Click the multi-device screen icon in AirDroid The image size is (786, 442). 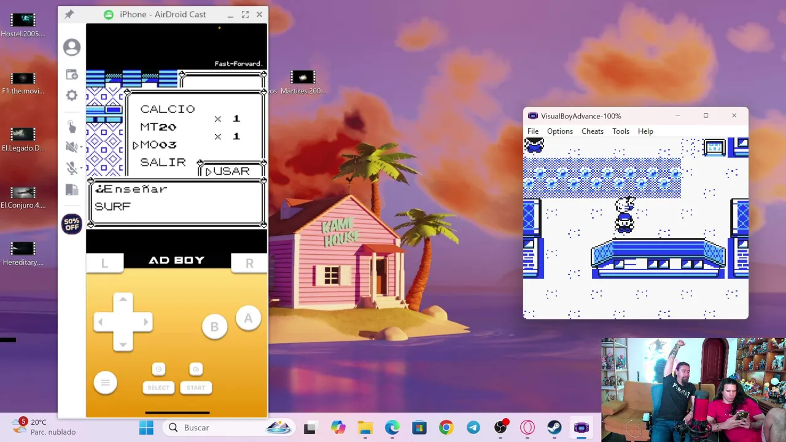(x=72, y=190)
